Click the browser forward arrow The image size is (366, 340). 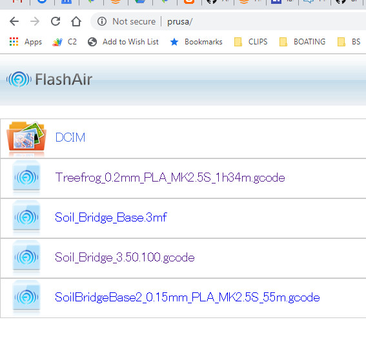[x=35, y=21]
